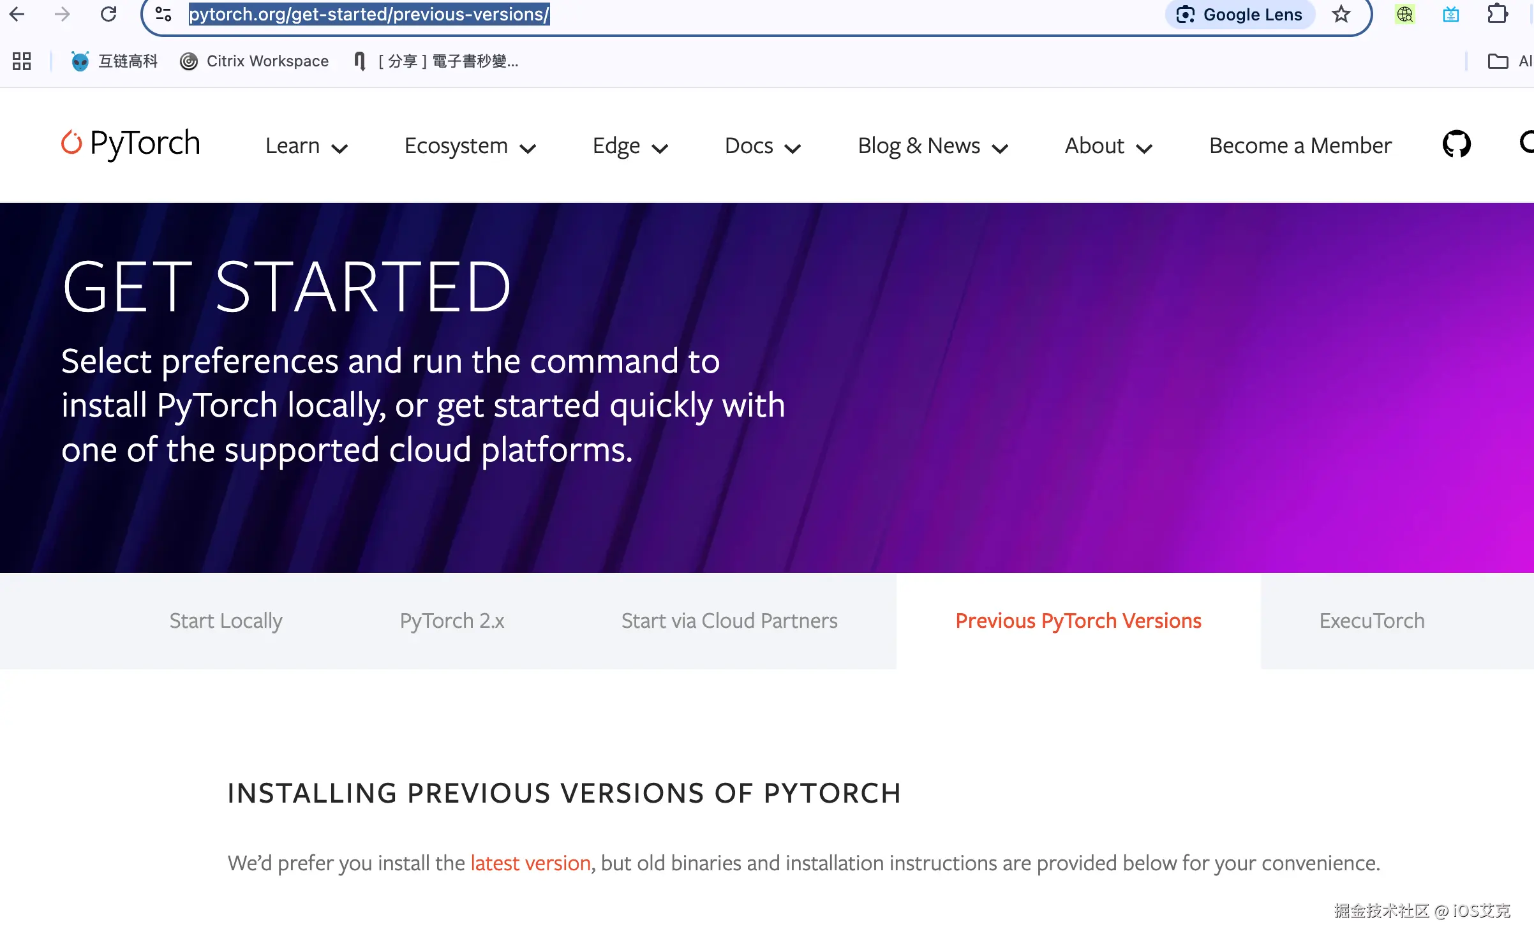Viewport: 1534px width, 943px height.
Task: Switch to the Start Locally tab
Action: pos(226,621)
